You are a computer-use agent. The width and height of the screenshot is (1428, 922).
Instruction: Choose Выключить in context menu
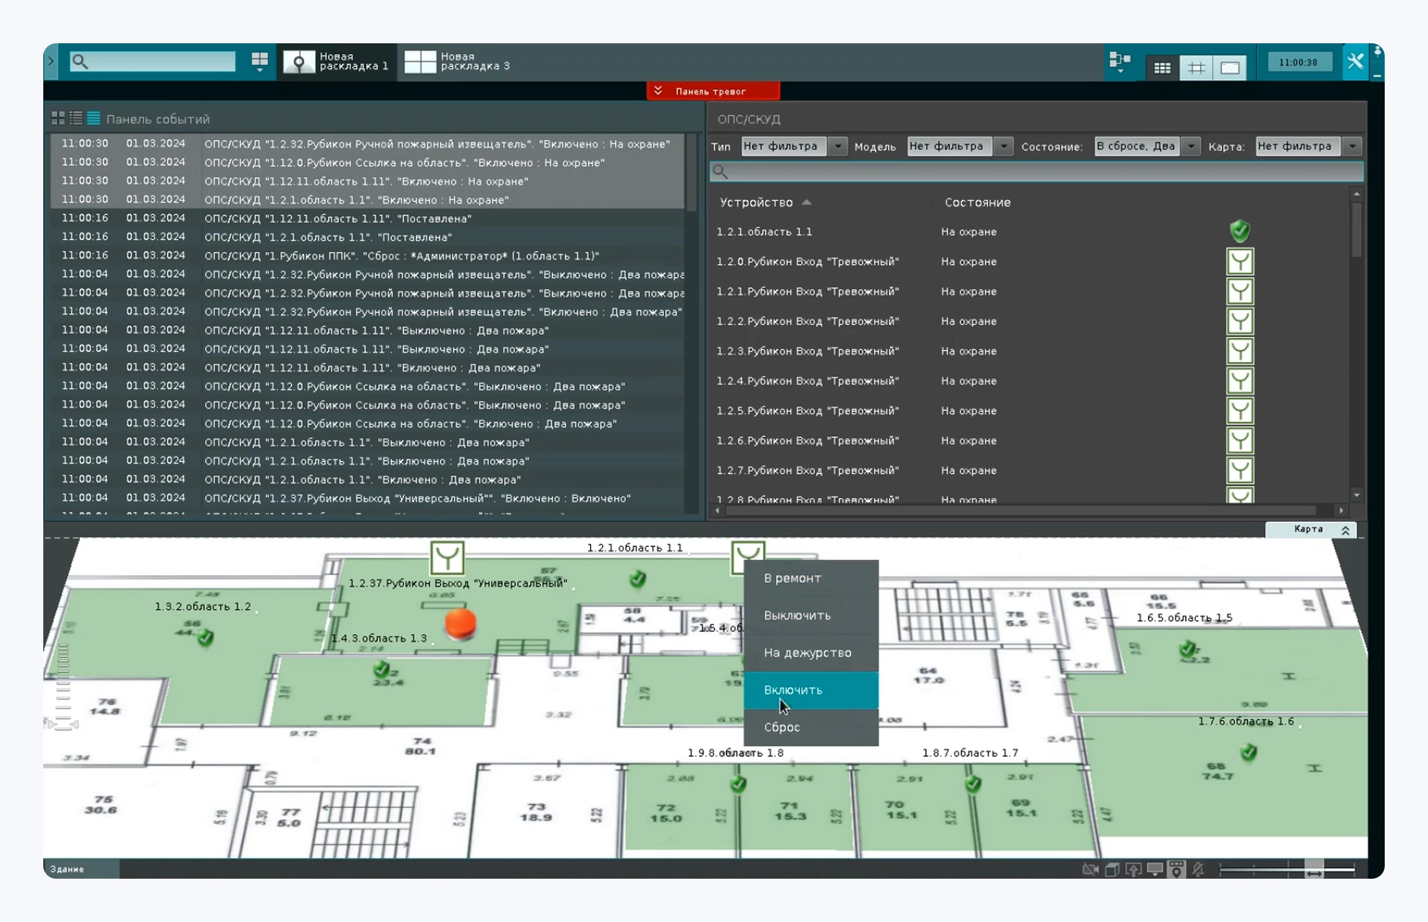point(811,615)
